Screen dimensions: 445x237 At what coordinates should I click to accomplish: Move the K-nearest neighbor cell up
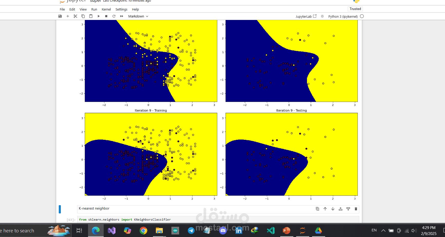tap(325, 209)
